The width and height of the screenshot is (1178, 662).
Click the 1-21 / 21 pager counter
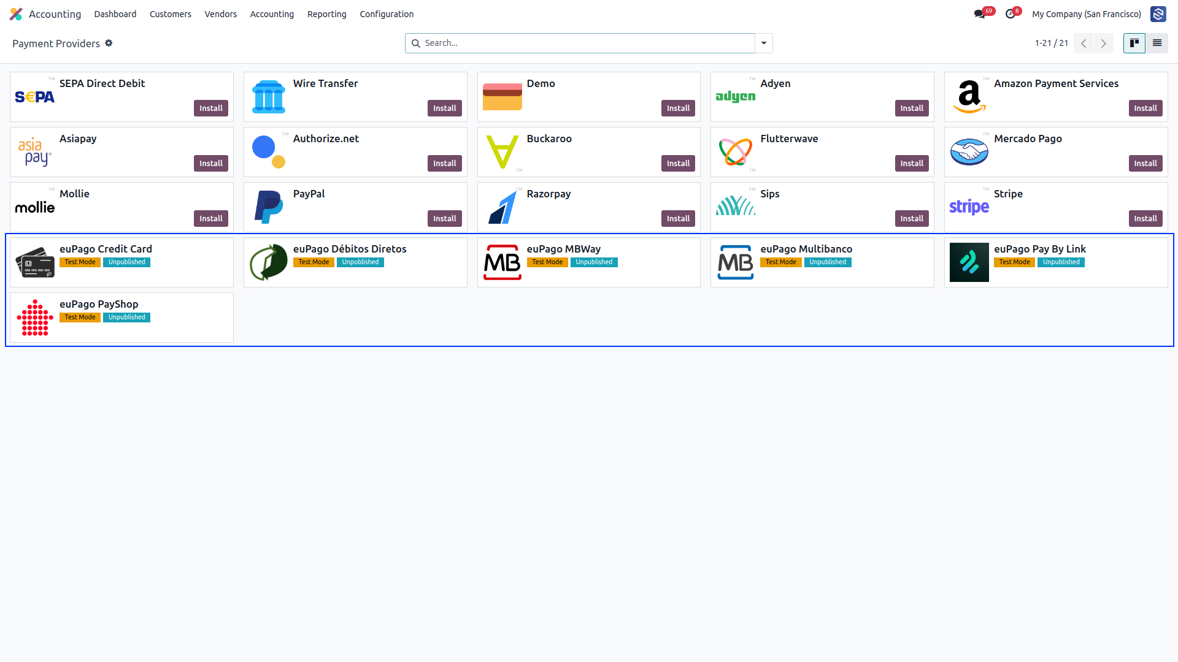click(x=1052, y=44)
